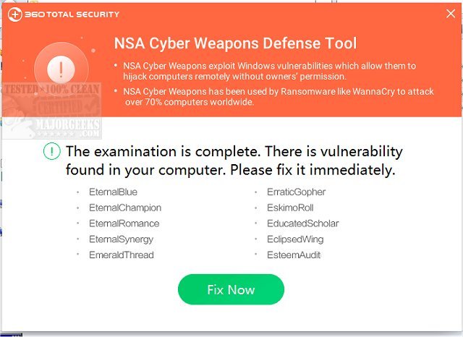The image size is (463, 337).
Task: Select ErraticGopher in the vulnerability list
Action: tap(297, 192)
